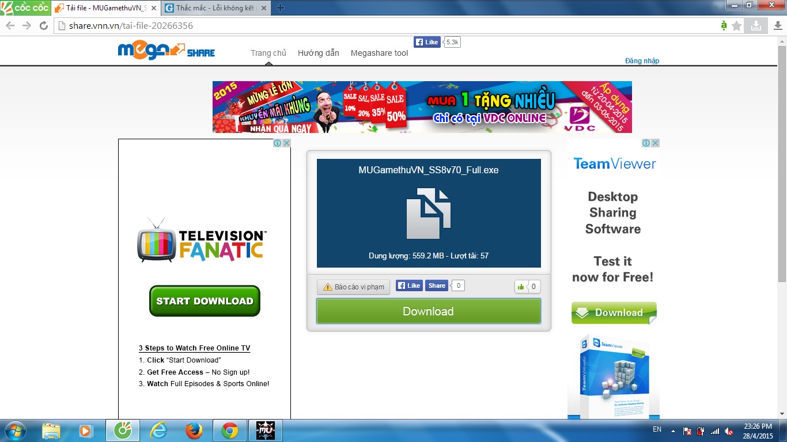Close the TeamViewer ad with its X

(x=655, y=143)
